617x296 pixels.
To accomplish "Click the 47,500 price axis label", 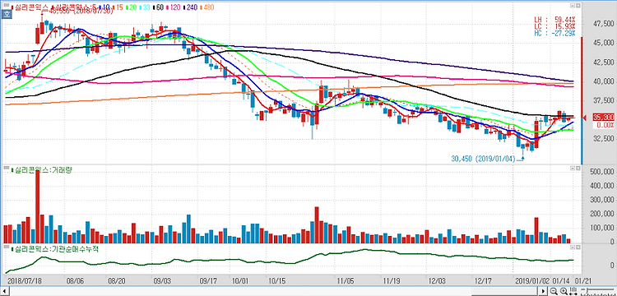I will pyautogui.click(x=604, y=25).
